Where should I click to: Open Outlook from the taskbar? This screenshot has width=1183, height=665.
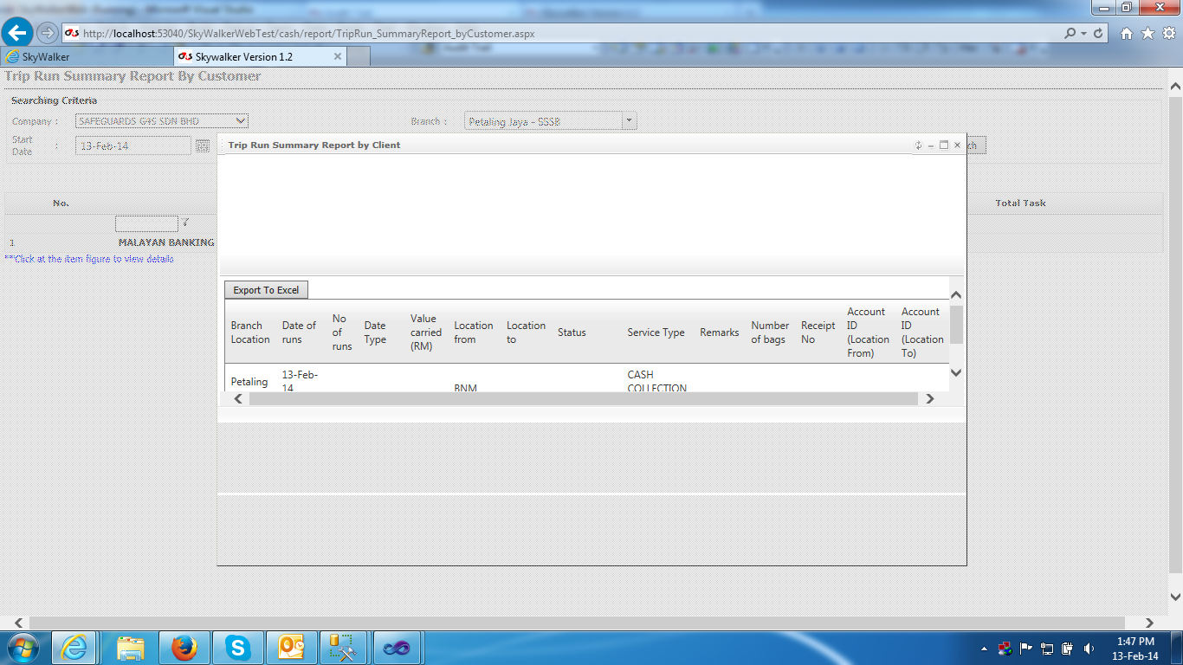pyautogui.click(x=291, y=648)
